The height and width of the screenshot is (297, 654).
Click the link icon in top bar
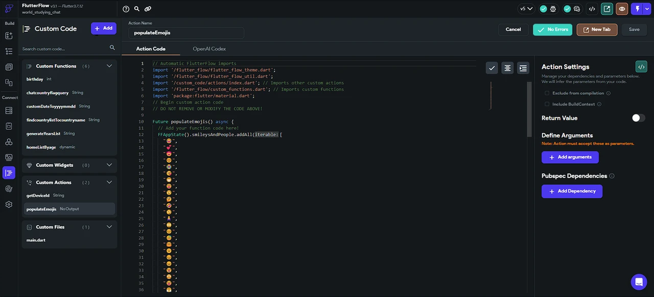148,9
